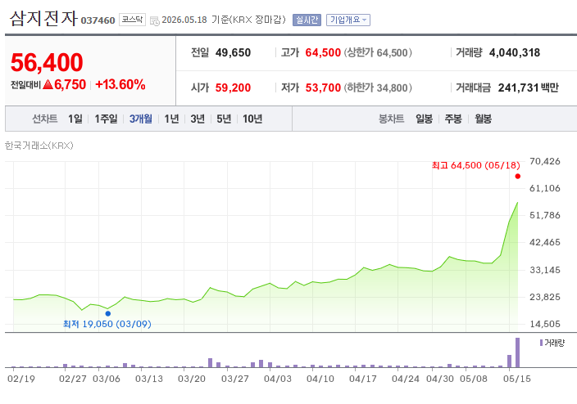Select the 1주일 line chart tab
The height and width of the screenshot is (404, 577).
point(106,119)
